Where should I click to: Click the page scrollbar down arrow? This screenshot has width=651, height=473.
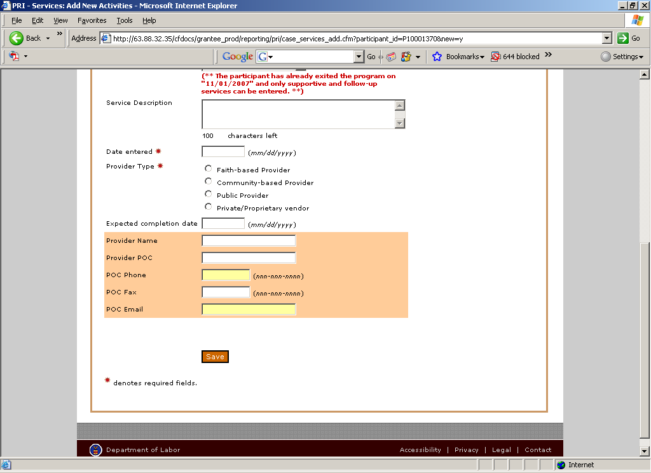[645, 451]
